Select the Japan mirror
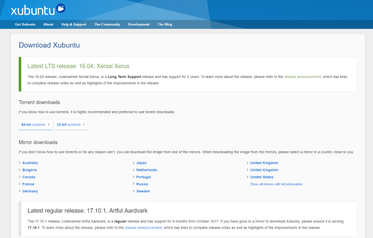This screenshot has width=373, height=238. [141, 163]
